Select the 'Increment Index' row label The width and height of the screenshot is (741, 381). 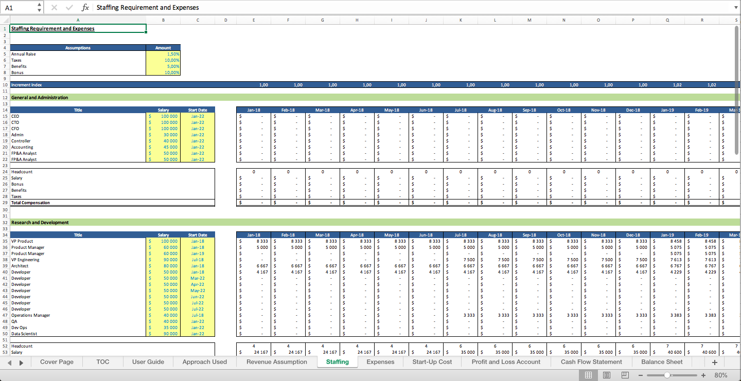click(78, 85)
